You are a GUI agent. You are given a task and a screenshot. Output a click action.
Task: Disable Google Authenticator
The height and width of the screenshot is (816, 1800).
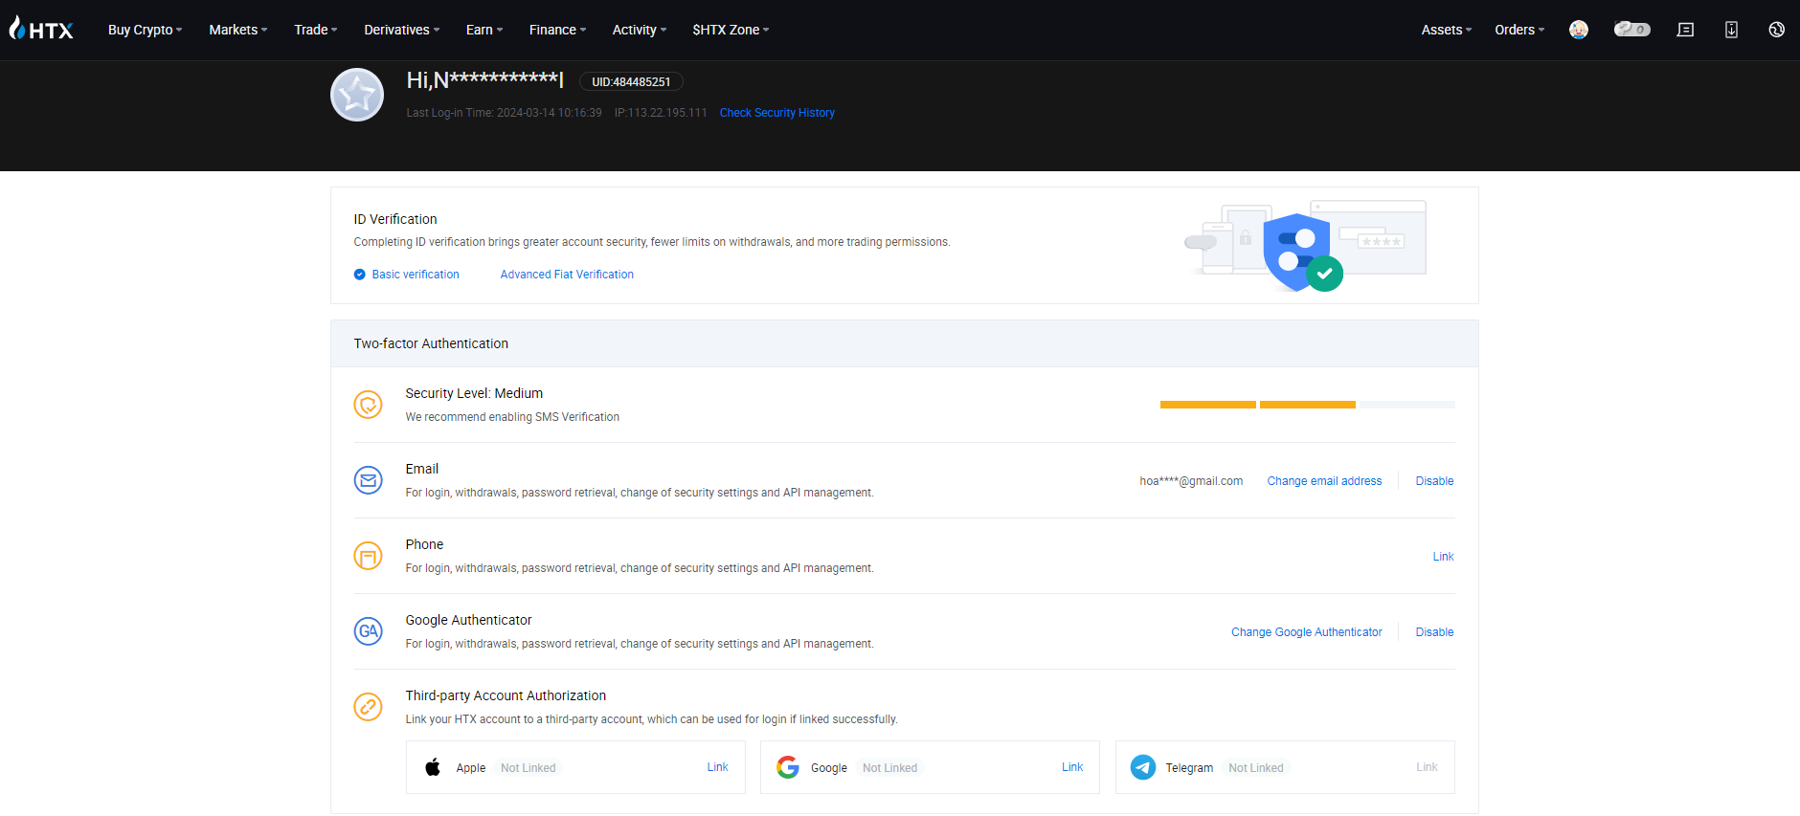(x=1434, y=632)
